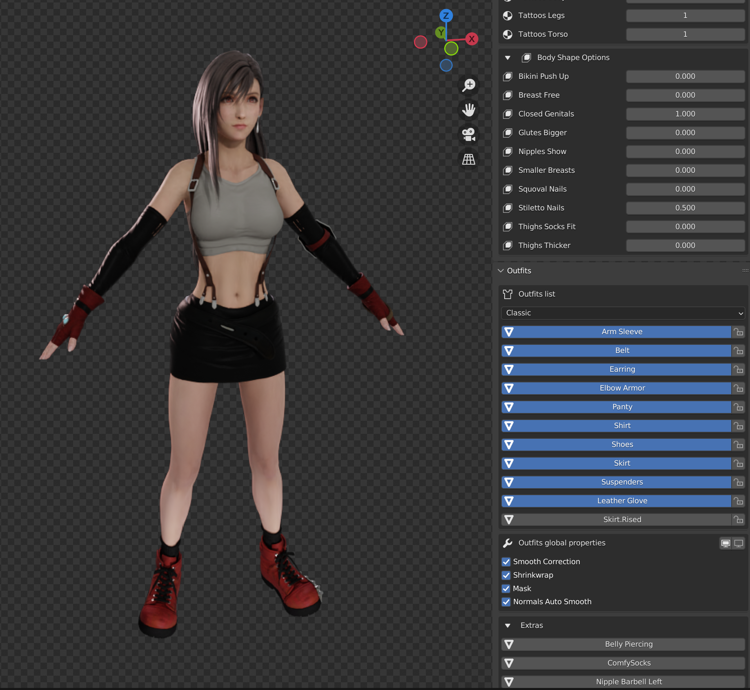Click the negative Z axis blue circle
Image resolution: width=750 pixels, height=690 pixels.
click(446, 65)
